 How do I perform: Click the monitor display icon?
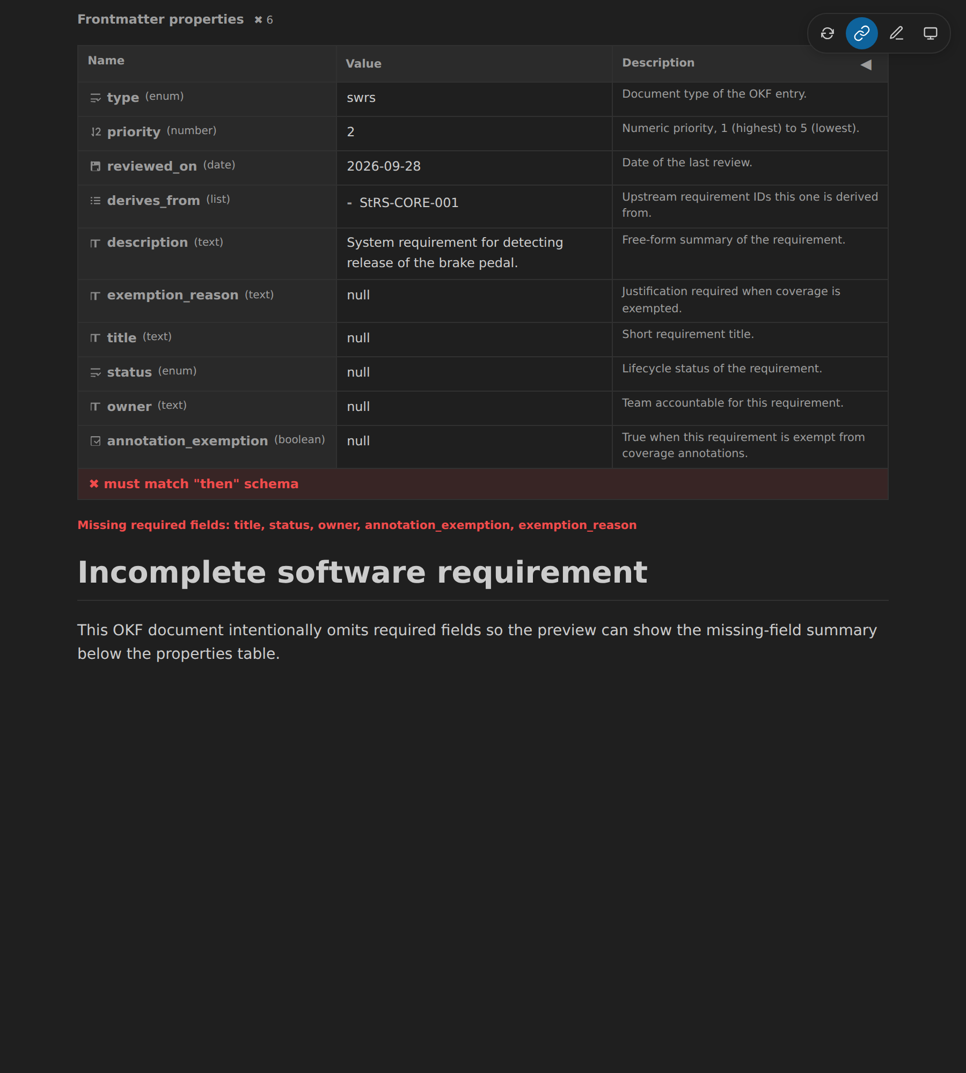[931, 33]
